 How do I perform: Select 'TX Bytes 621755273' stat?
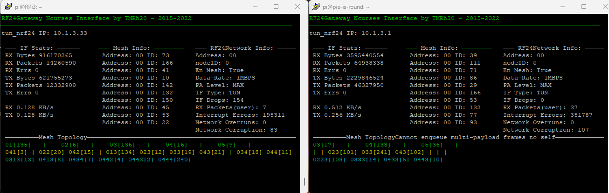pos(39,78)
